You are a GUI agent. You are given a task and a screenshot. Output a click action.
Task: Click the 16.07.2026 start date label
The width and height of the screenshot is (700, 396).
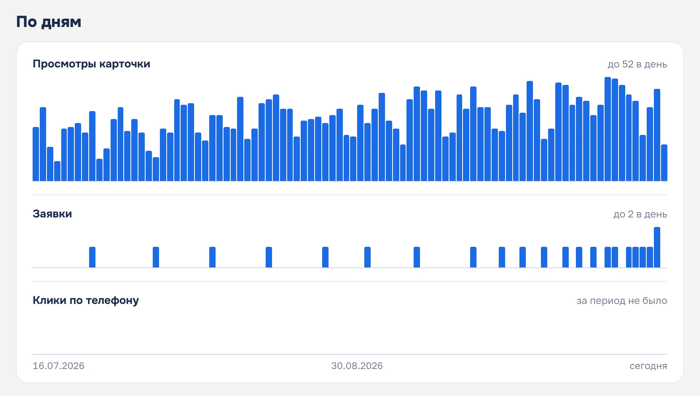click(58, 366)
